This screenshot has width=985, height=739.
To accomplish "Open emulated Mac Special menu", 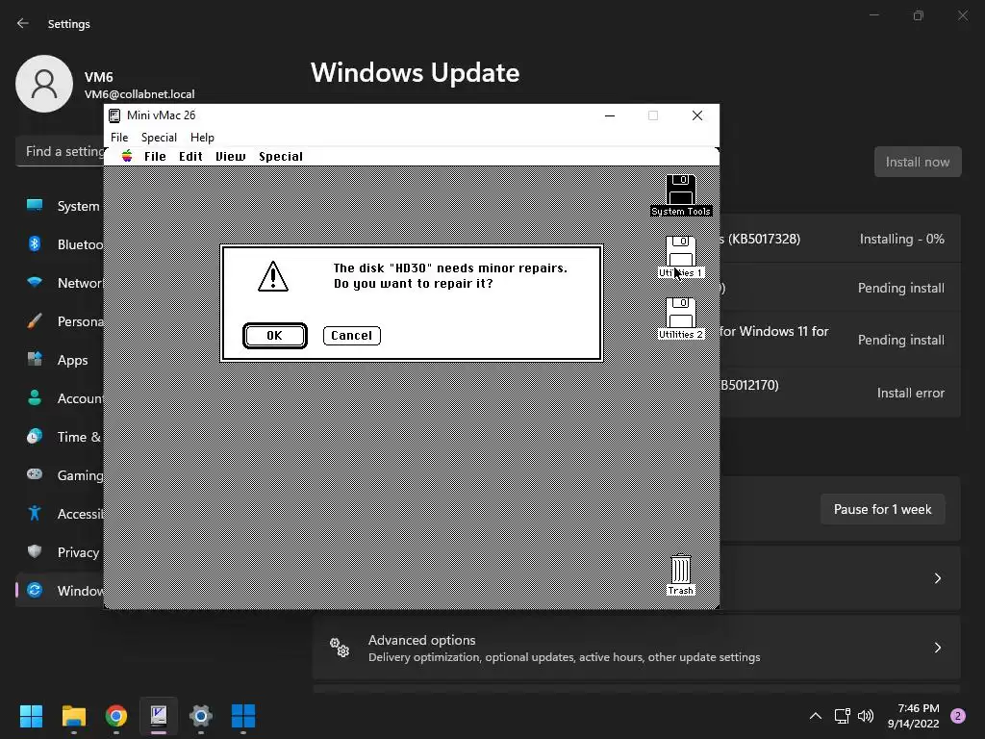I will [x=281, y=156].
